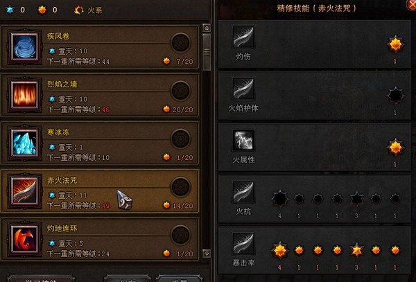Viewport: 416px width, 282px height.
Task: Click the scroll up arrow of skill list
Action: click(x=207, y=28)
